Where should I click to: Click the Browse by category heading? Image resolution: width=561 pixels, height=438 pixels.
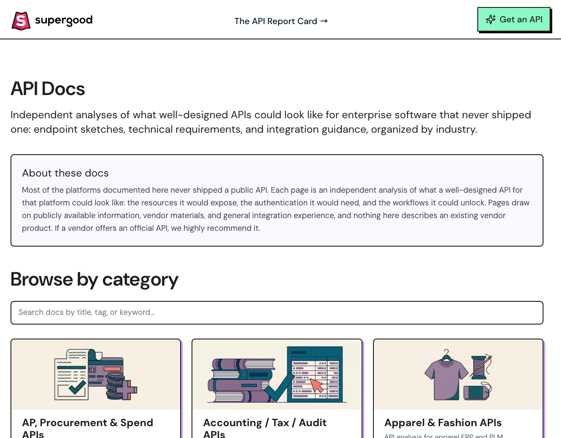(94, 279)
